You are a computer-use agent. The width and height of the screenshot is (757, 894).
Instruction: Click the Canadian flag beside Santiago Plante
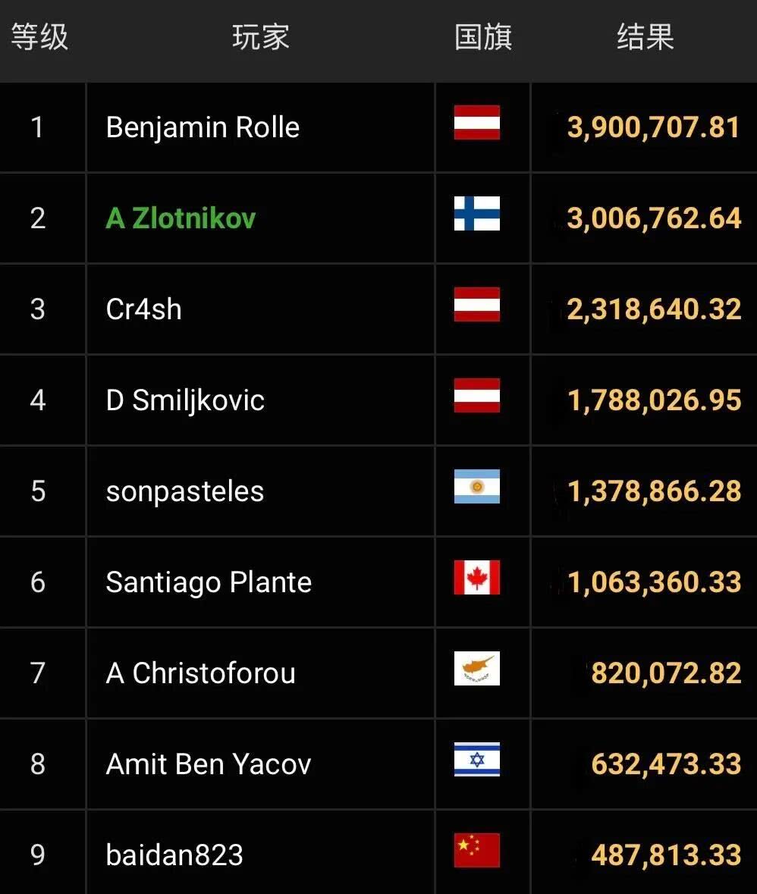pos(476,578)
